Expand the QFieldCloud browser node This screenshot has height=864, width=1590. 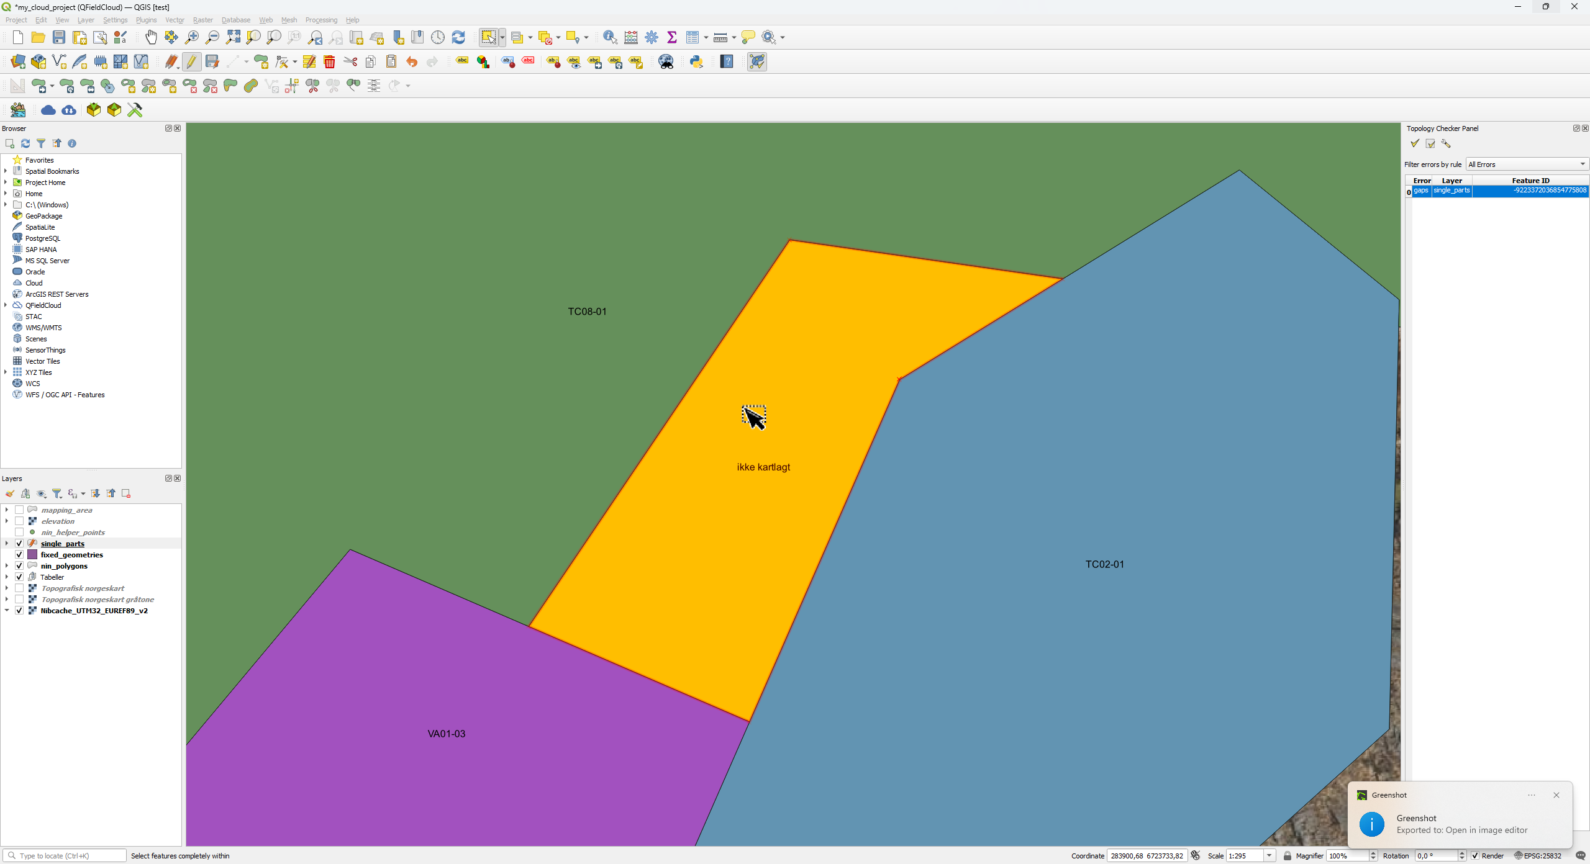[x=6, y=305]
